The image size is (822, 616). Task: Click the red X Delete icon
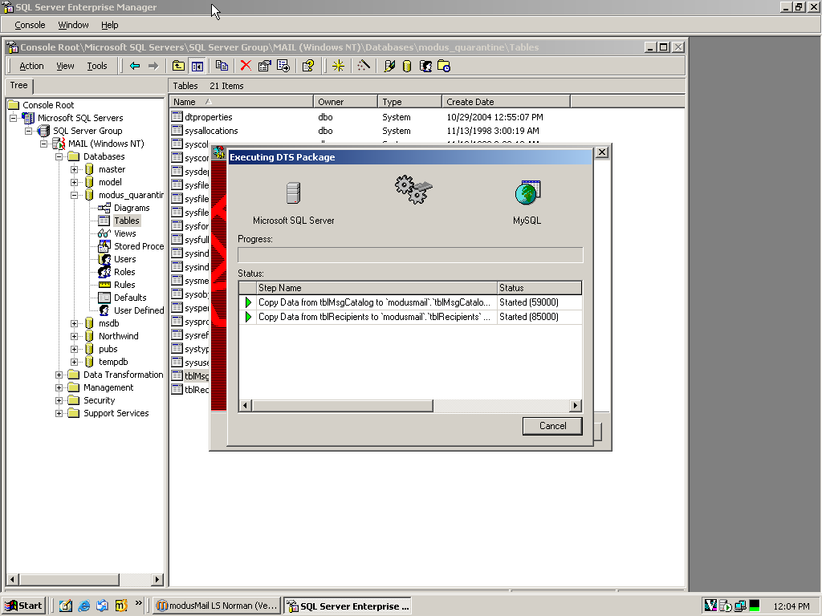tap(246, 66)
